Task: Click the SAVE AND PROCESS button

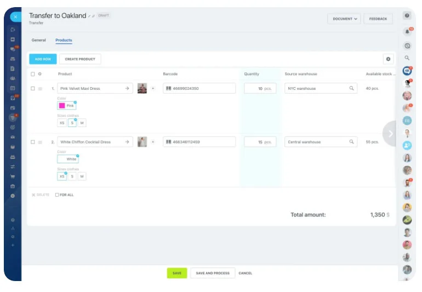Action: (x=213, y=273)
